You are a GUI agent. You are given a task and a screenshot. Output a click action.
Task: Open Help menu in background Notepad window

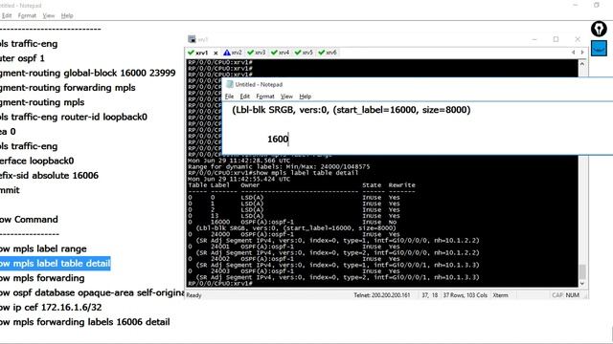tap(67, 15)
